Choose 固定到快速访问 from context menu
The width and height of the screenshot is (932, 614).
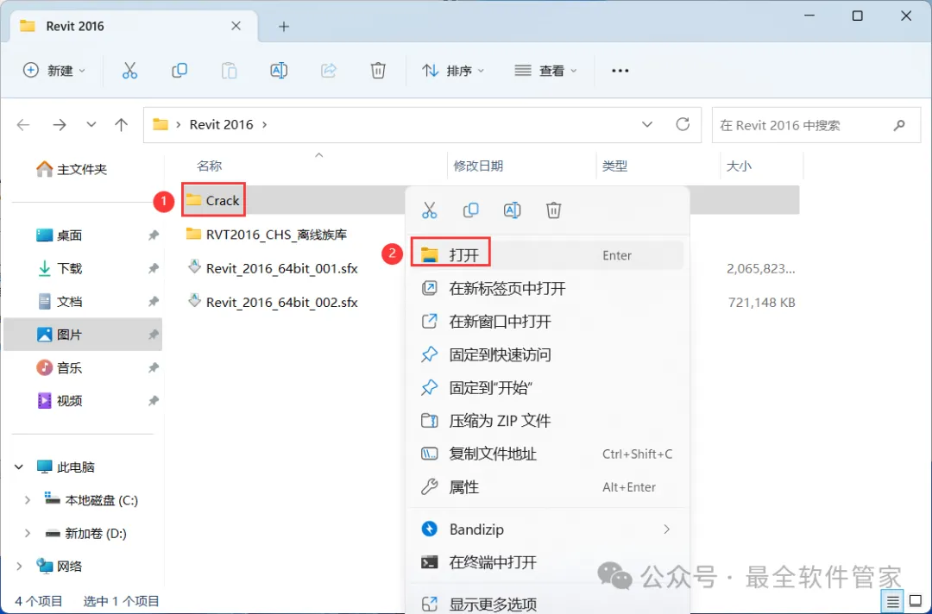pyautogui.click(x=547, y=355)
